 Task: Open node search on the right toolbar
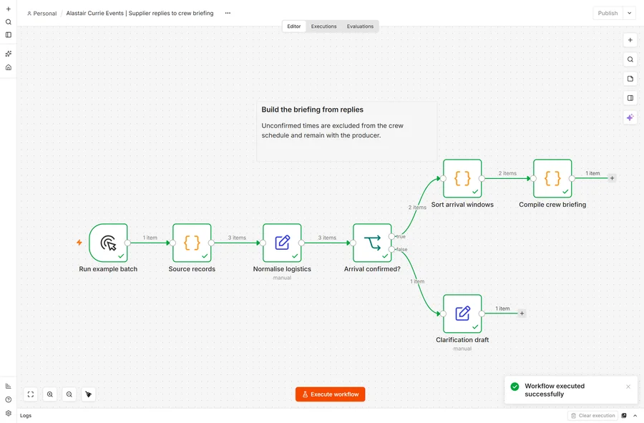[x=630, y=59]
